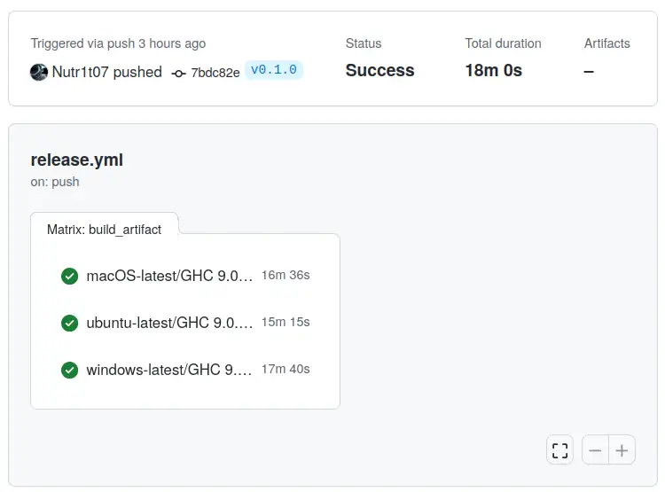The width and height of the screenshot is (665, 492).
Task: Click the commit icon beside 7bdc82e
Action: click(x=179, y=73)
